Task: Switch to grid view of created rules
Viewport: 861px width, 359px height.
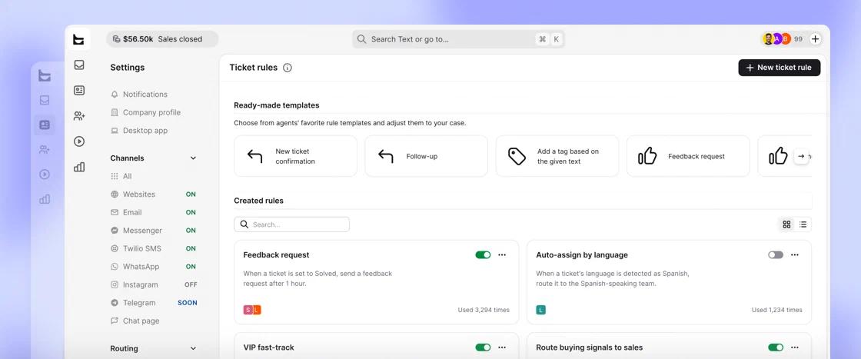Action: click(787, 224)
